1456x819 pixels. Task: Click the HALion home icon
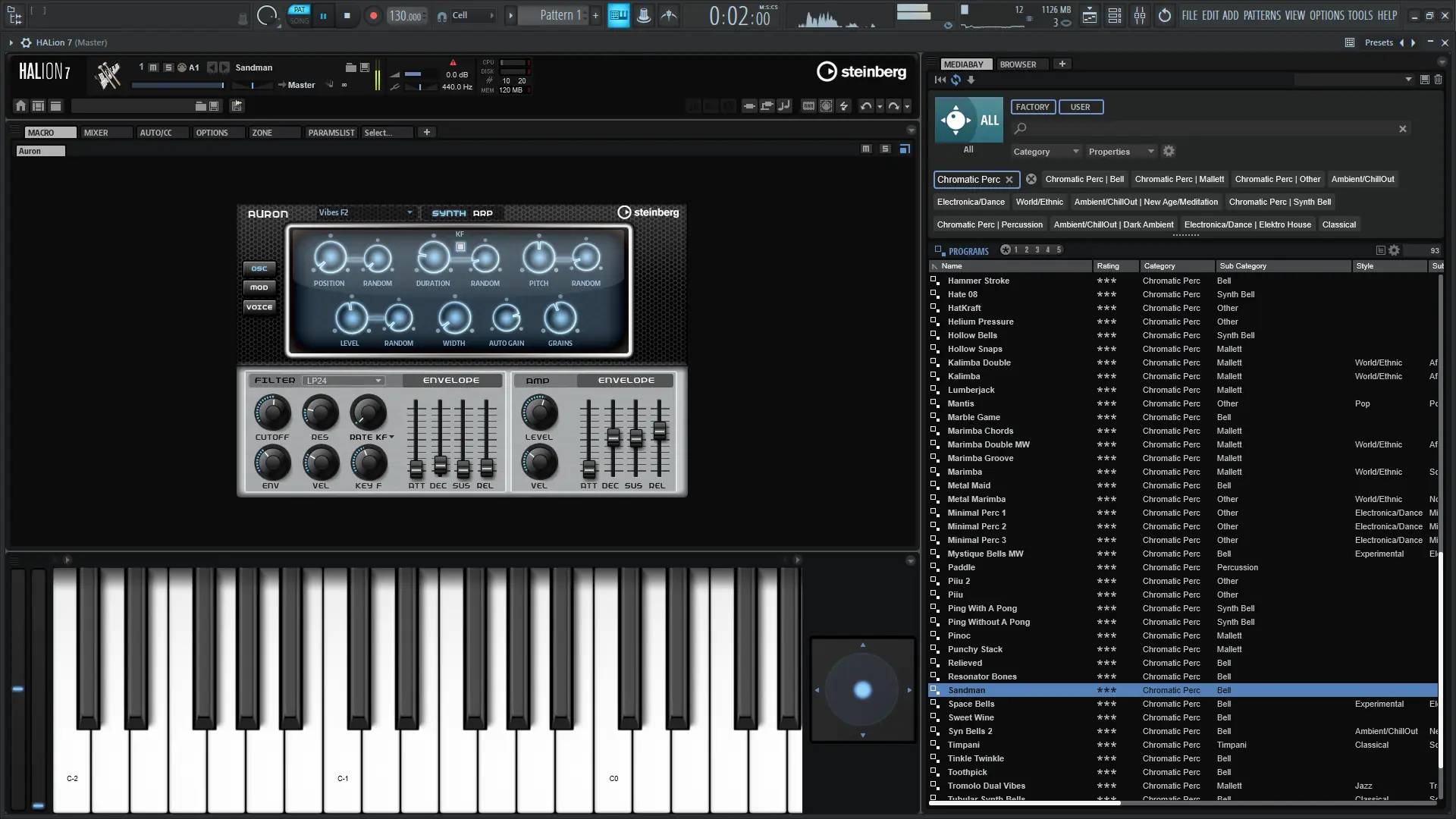tap(20, 106)
